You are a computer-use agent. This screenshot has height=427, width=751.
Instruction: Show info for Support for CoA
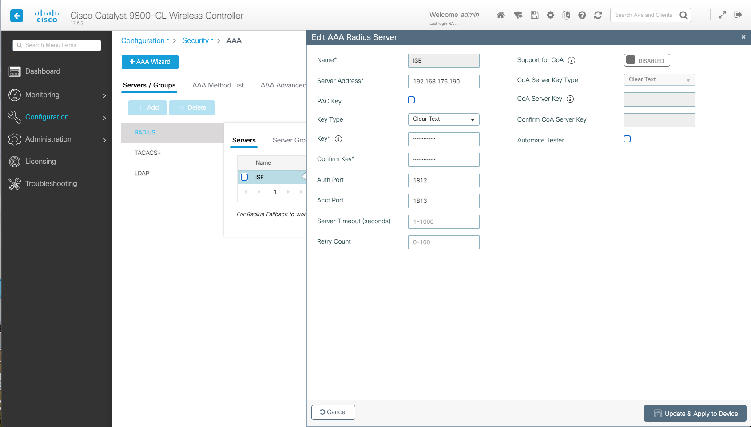click(572, 60)
